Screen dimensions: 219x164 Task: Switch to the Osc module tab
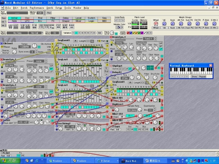27,18
